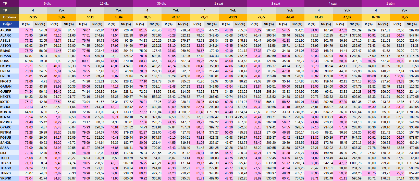Click the 4.215,67 cell in KOZAL row
Viewport: 419px width, 181px height.
pyautogui.click(x=240, y=117)
